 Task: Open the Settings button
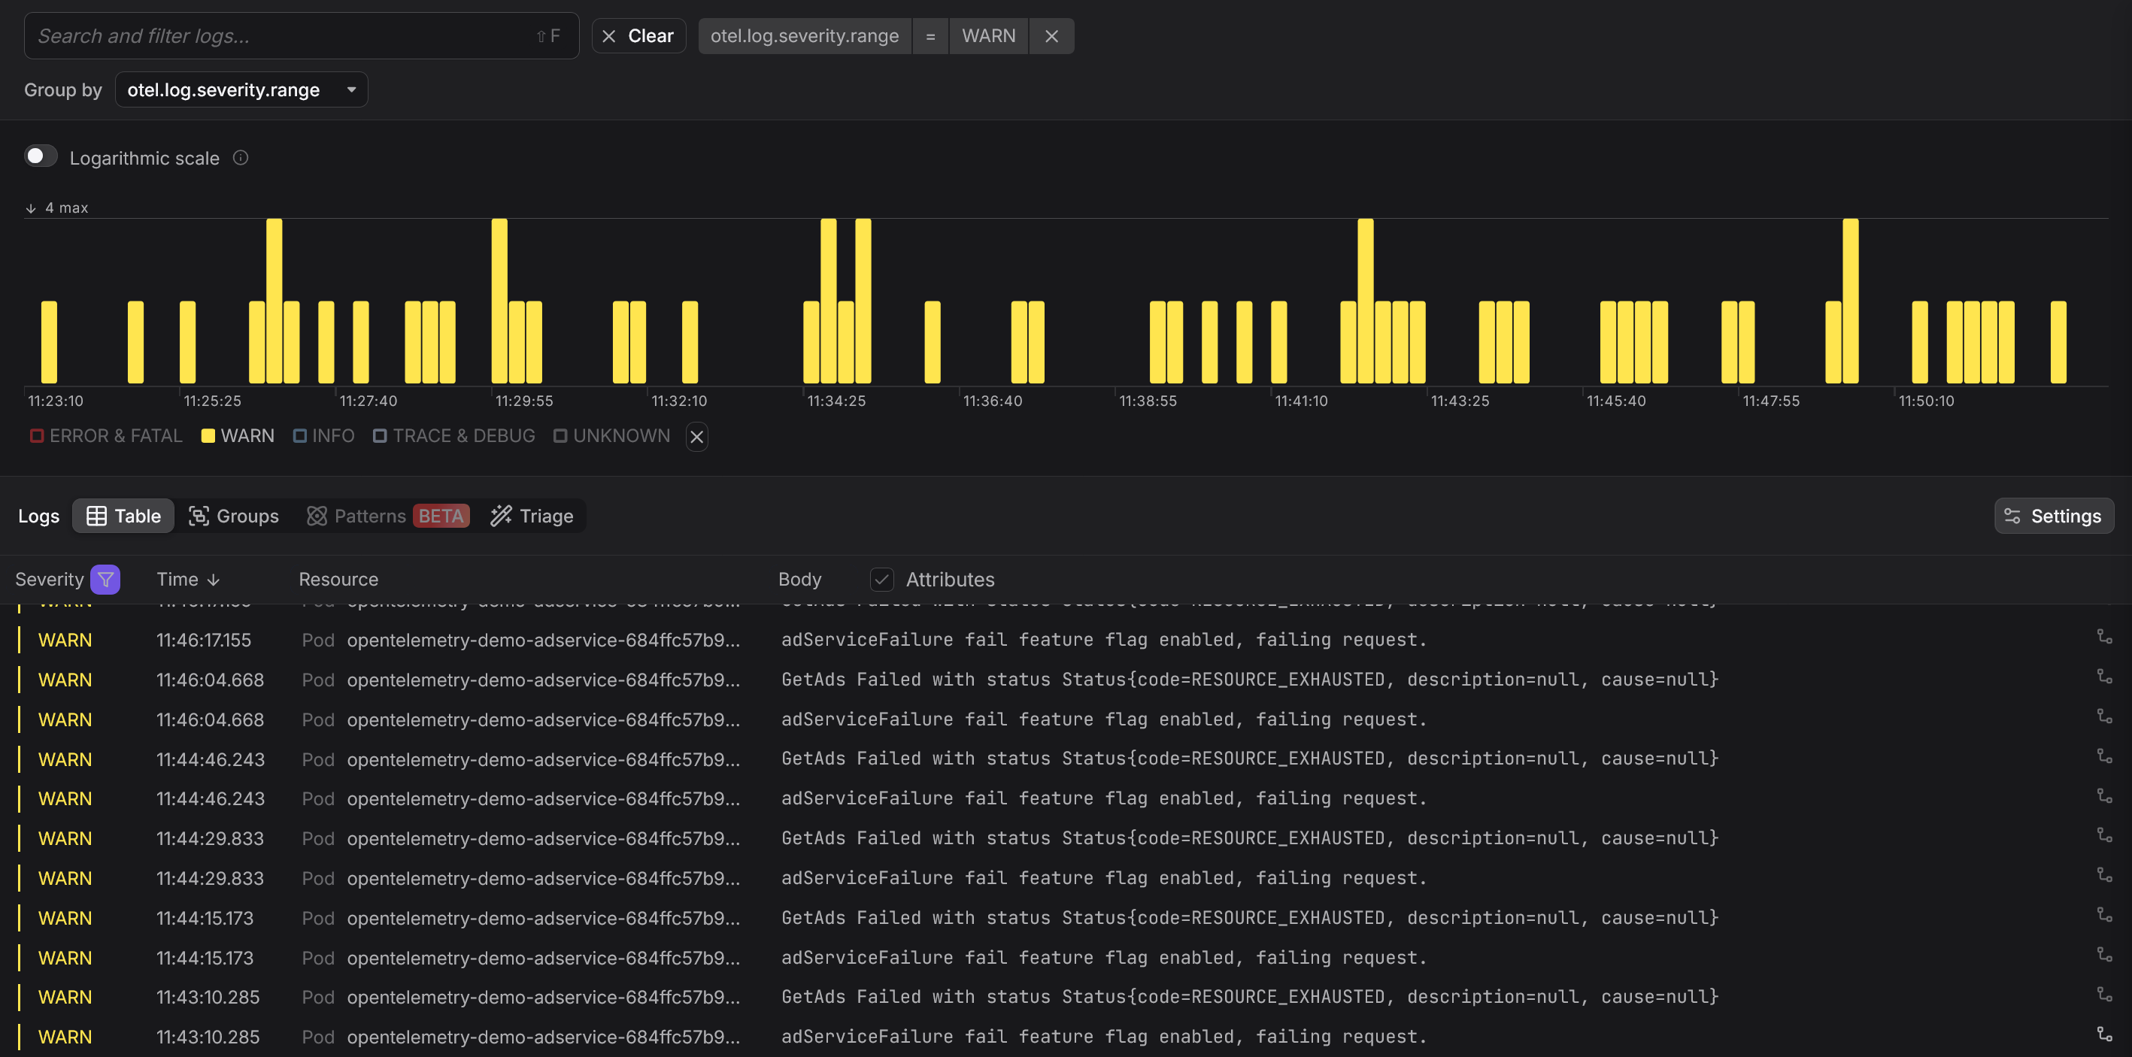pyautogui.click(x=2053, y=516)
